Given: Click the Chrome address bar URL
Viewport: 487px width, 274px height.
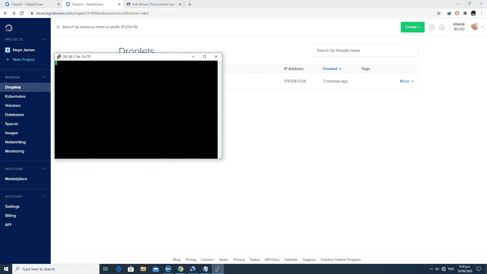Looking at the screenshot, I should [92, 13].
